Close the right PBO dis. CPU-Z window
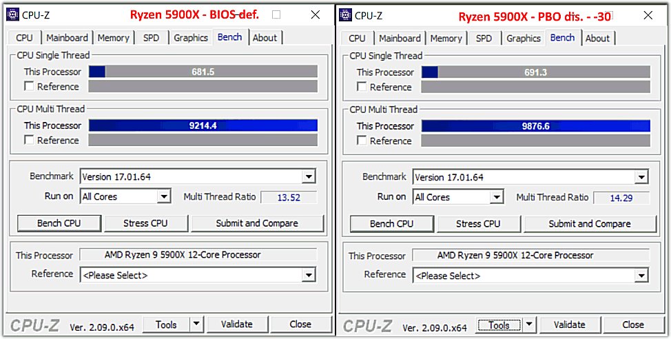 point(648,15)
